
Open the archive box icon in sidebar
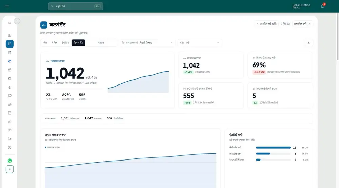pos(9,113)
